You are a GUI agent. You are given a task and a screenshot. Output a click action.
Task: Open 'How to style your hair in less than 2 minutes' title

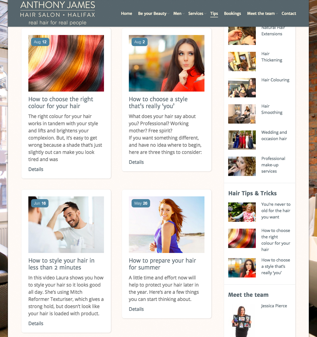[x=61, y=264]
